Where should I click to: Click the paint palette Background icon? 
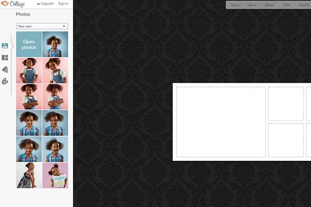[5, 81]
